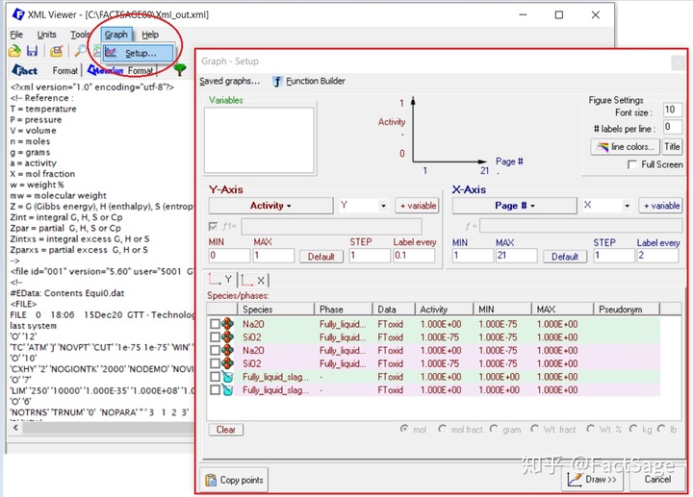This screenshot has width=693, height=497.
Task: Enable the Full Screen checkbox
Action: point(632,164)
